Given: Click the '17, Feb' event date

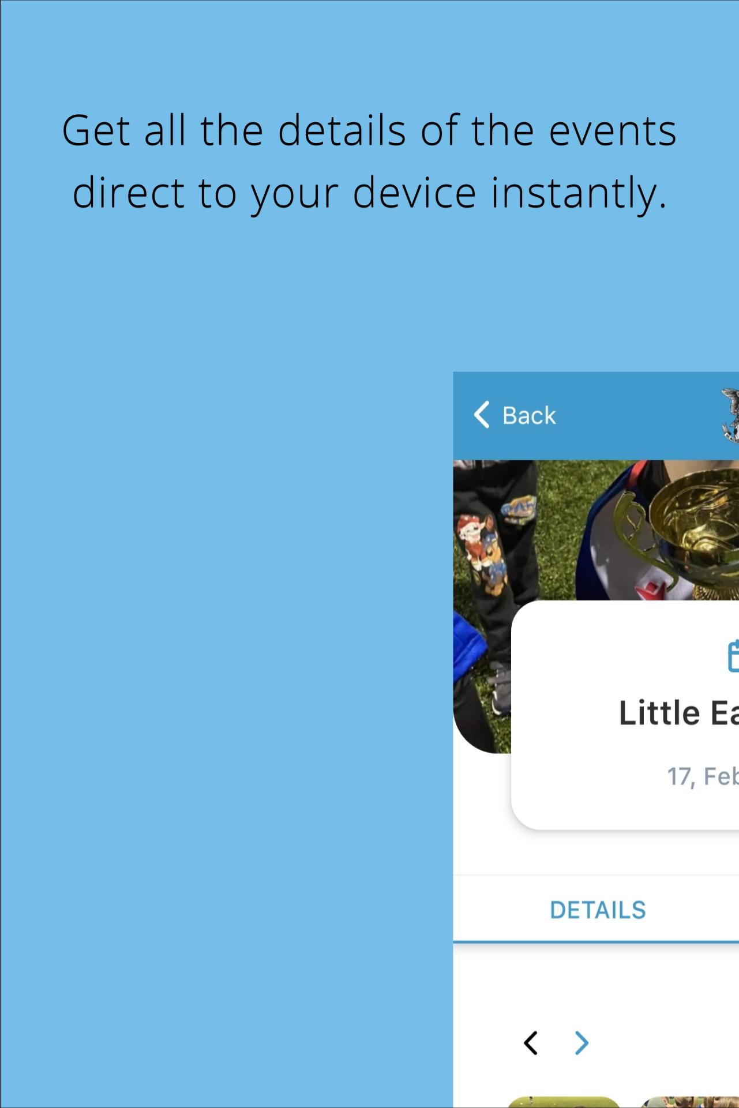Looking at the screenshot, I should pyautogui.click(x=703, y=776).
